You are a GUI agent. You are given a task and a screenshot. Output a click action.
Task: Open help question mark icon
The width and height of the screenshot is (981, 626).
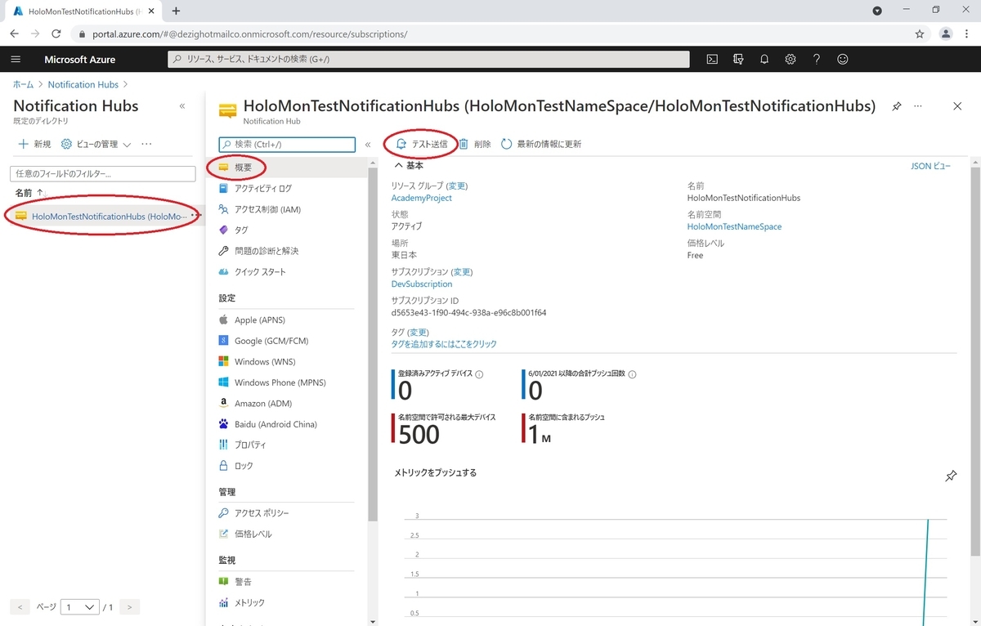(817, 59)
